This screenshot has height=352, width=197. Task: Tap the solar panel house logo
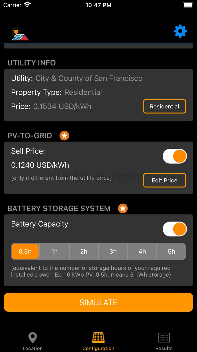(20, 34)
